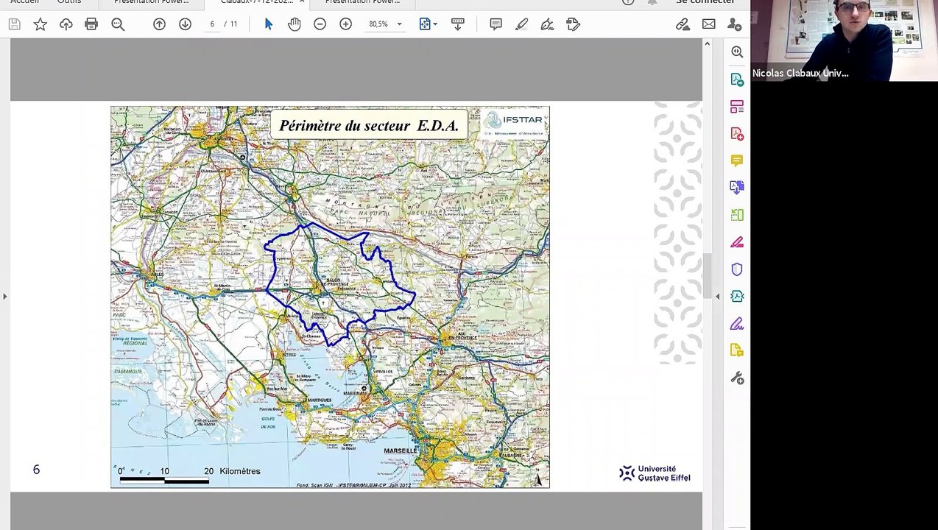Select the highlighter pen tool

(521, 24)
